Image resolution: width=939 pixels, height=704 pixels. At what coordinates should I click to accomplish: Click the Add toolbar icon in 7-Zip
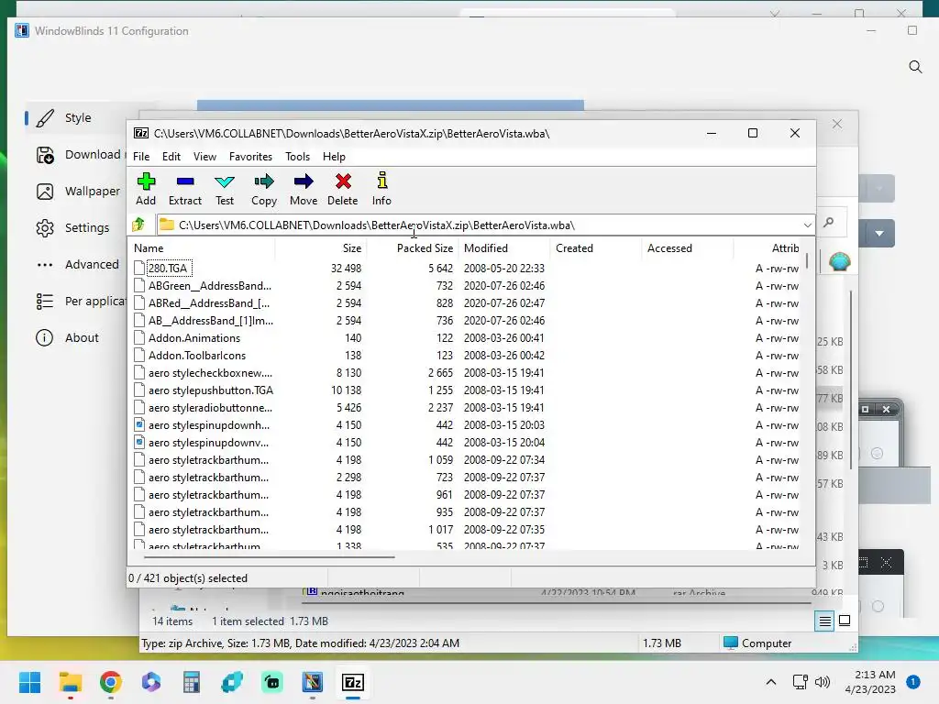pyautogui.click(x=146, y=189)
